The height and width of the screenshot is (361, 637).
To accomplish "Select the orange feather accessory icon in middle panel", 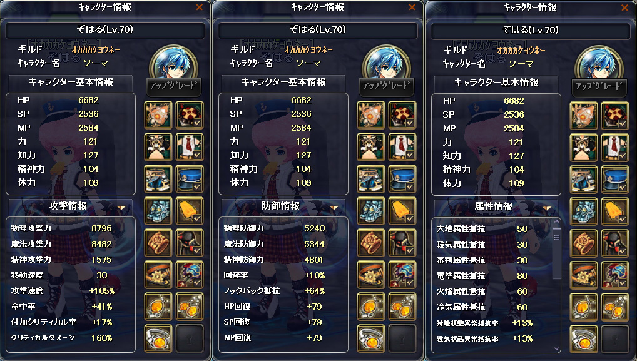I will point(402,211).
